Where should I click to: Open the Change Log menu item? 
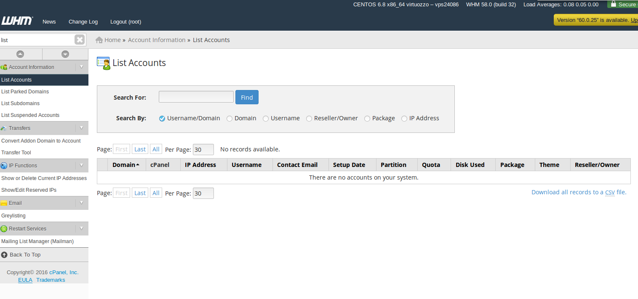point(83,22)
